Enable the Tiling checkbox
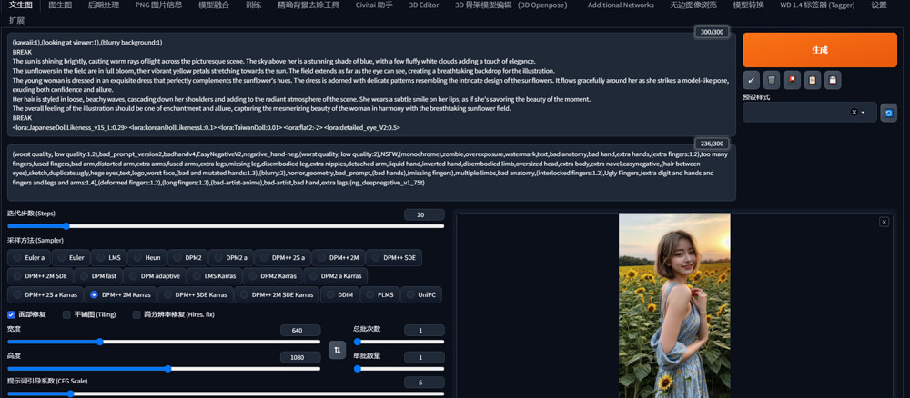 coord(66,314)
